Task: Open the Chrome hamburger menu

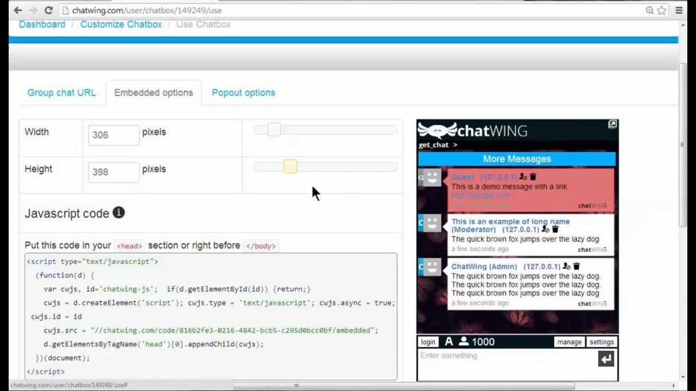Action: click(x=679, y=10)
